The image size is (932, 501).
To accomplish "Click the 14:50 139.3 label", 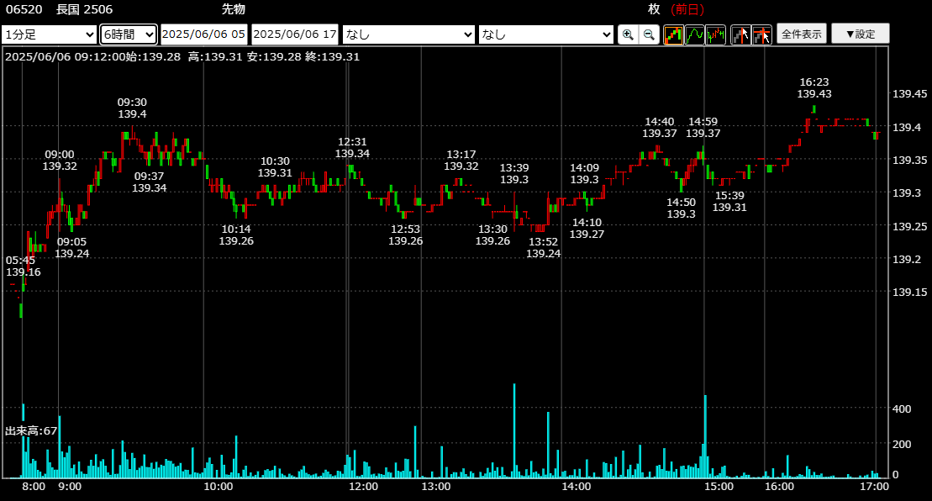I will coord(682,208).
